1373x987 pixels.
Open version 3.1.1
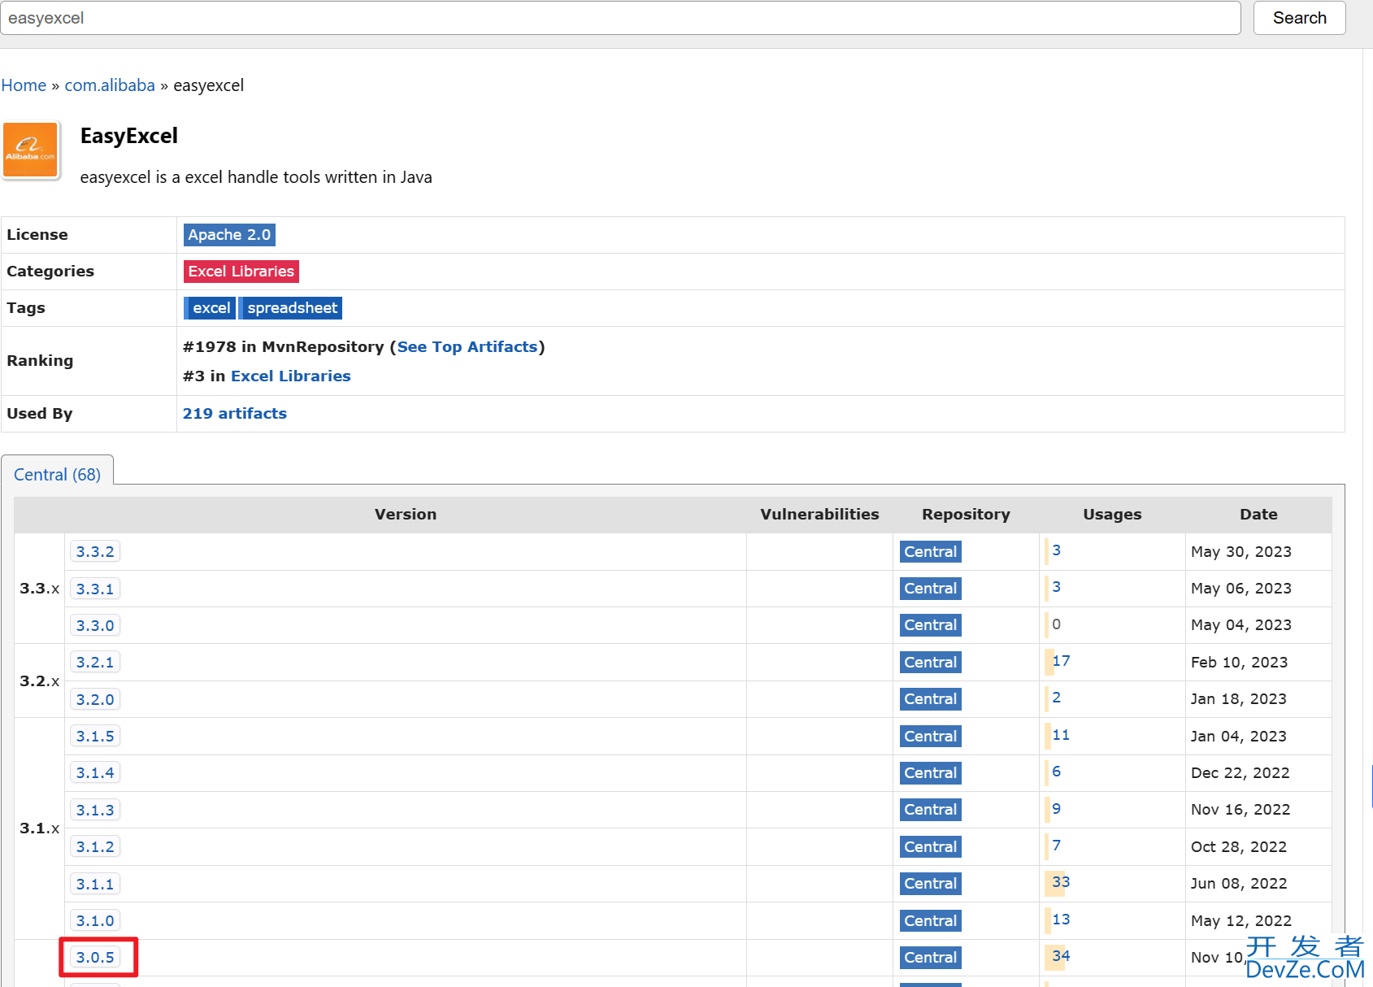[x=95, y=885]
